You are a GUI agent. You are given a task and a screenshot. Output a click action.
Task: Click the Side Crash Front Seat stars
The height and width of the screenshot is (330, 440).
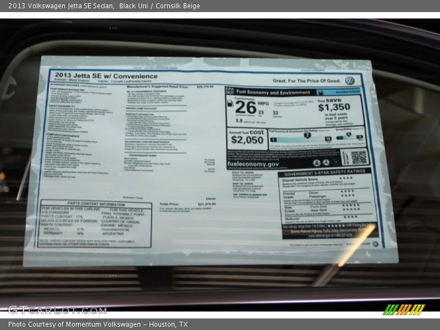pyautogui.click(x=351, y=205)
